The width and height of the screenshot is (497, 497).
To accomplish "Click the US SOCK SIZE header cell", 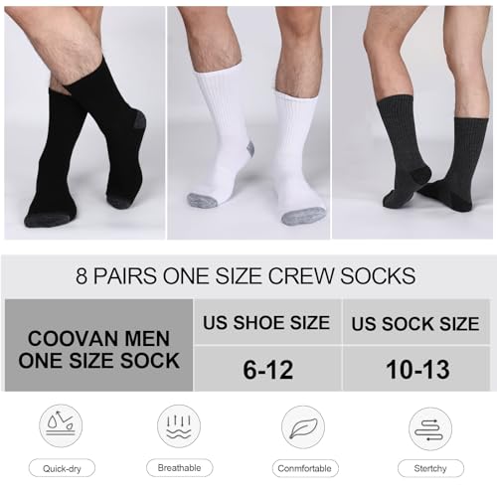I will 416,322.
